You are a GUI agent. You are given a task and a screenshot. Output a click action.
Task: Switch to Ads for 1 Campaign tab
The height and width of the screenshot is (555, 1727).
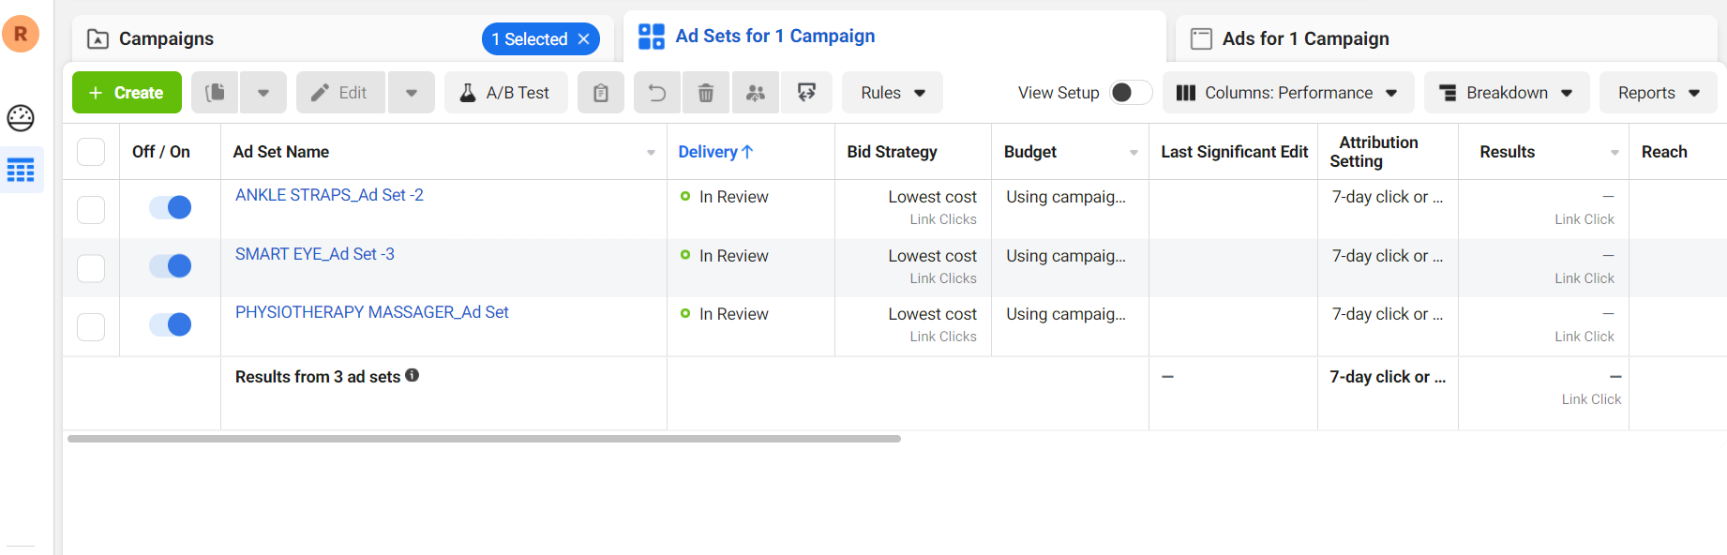(1305, 38)
